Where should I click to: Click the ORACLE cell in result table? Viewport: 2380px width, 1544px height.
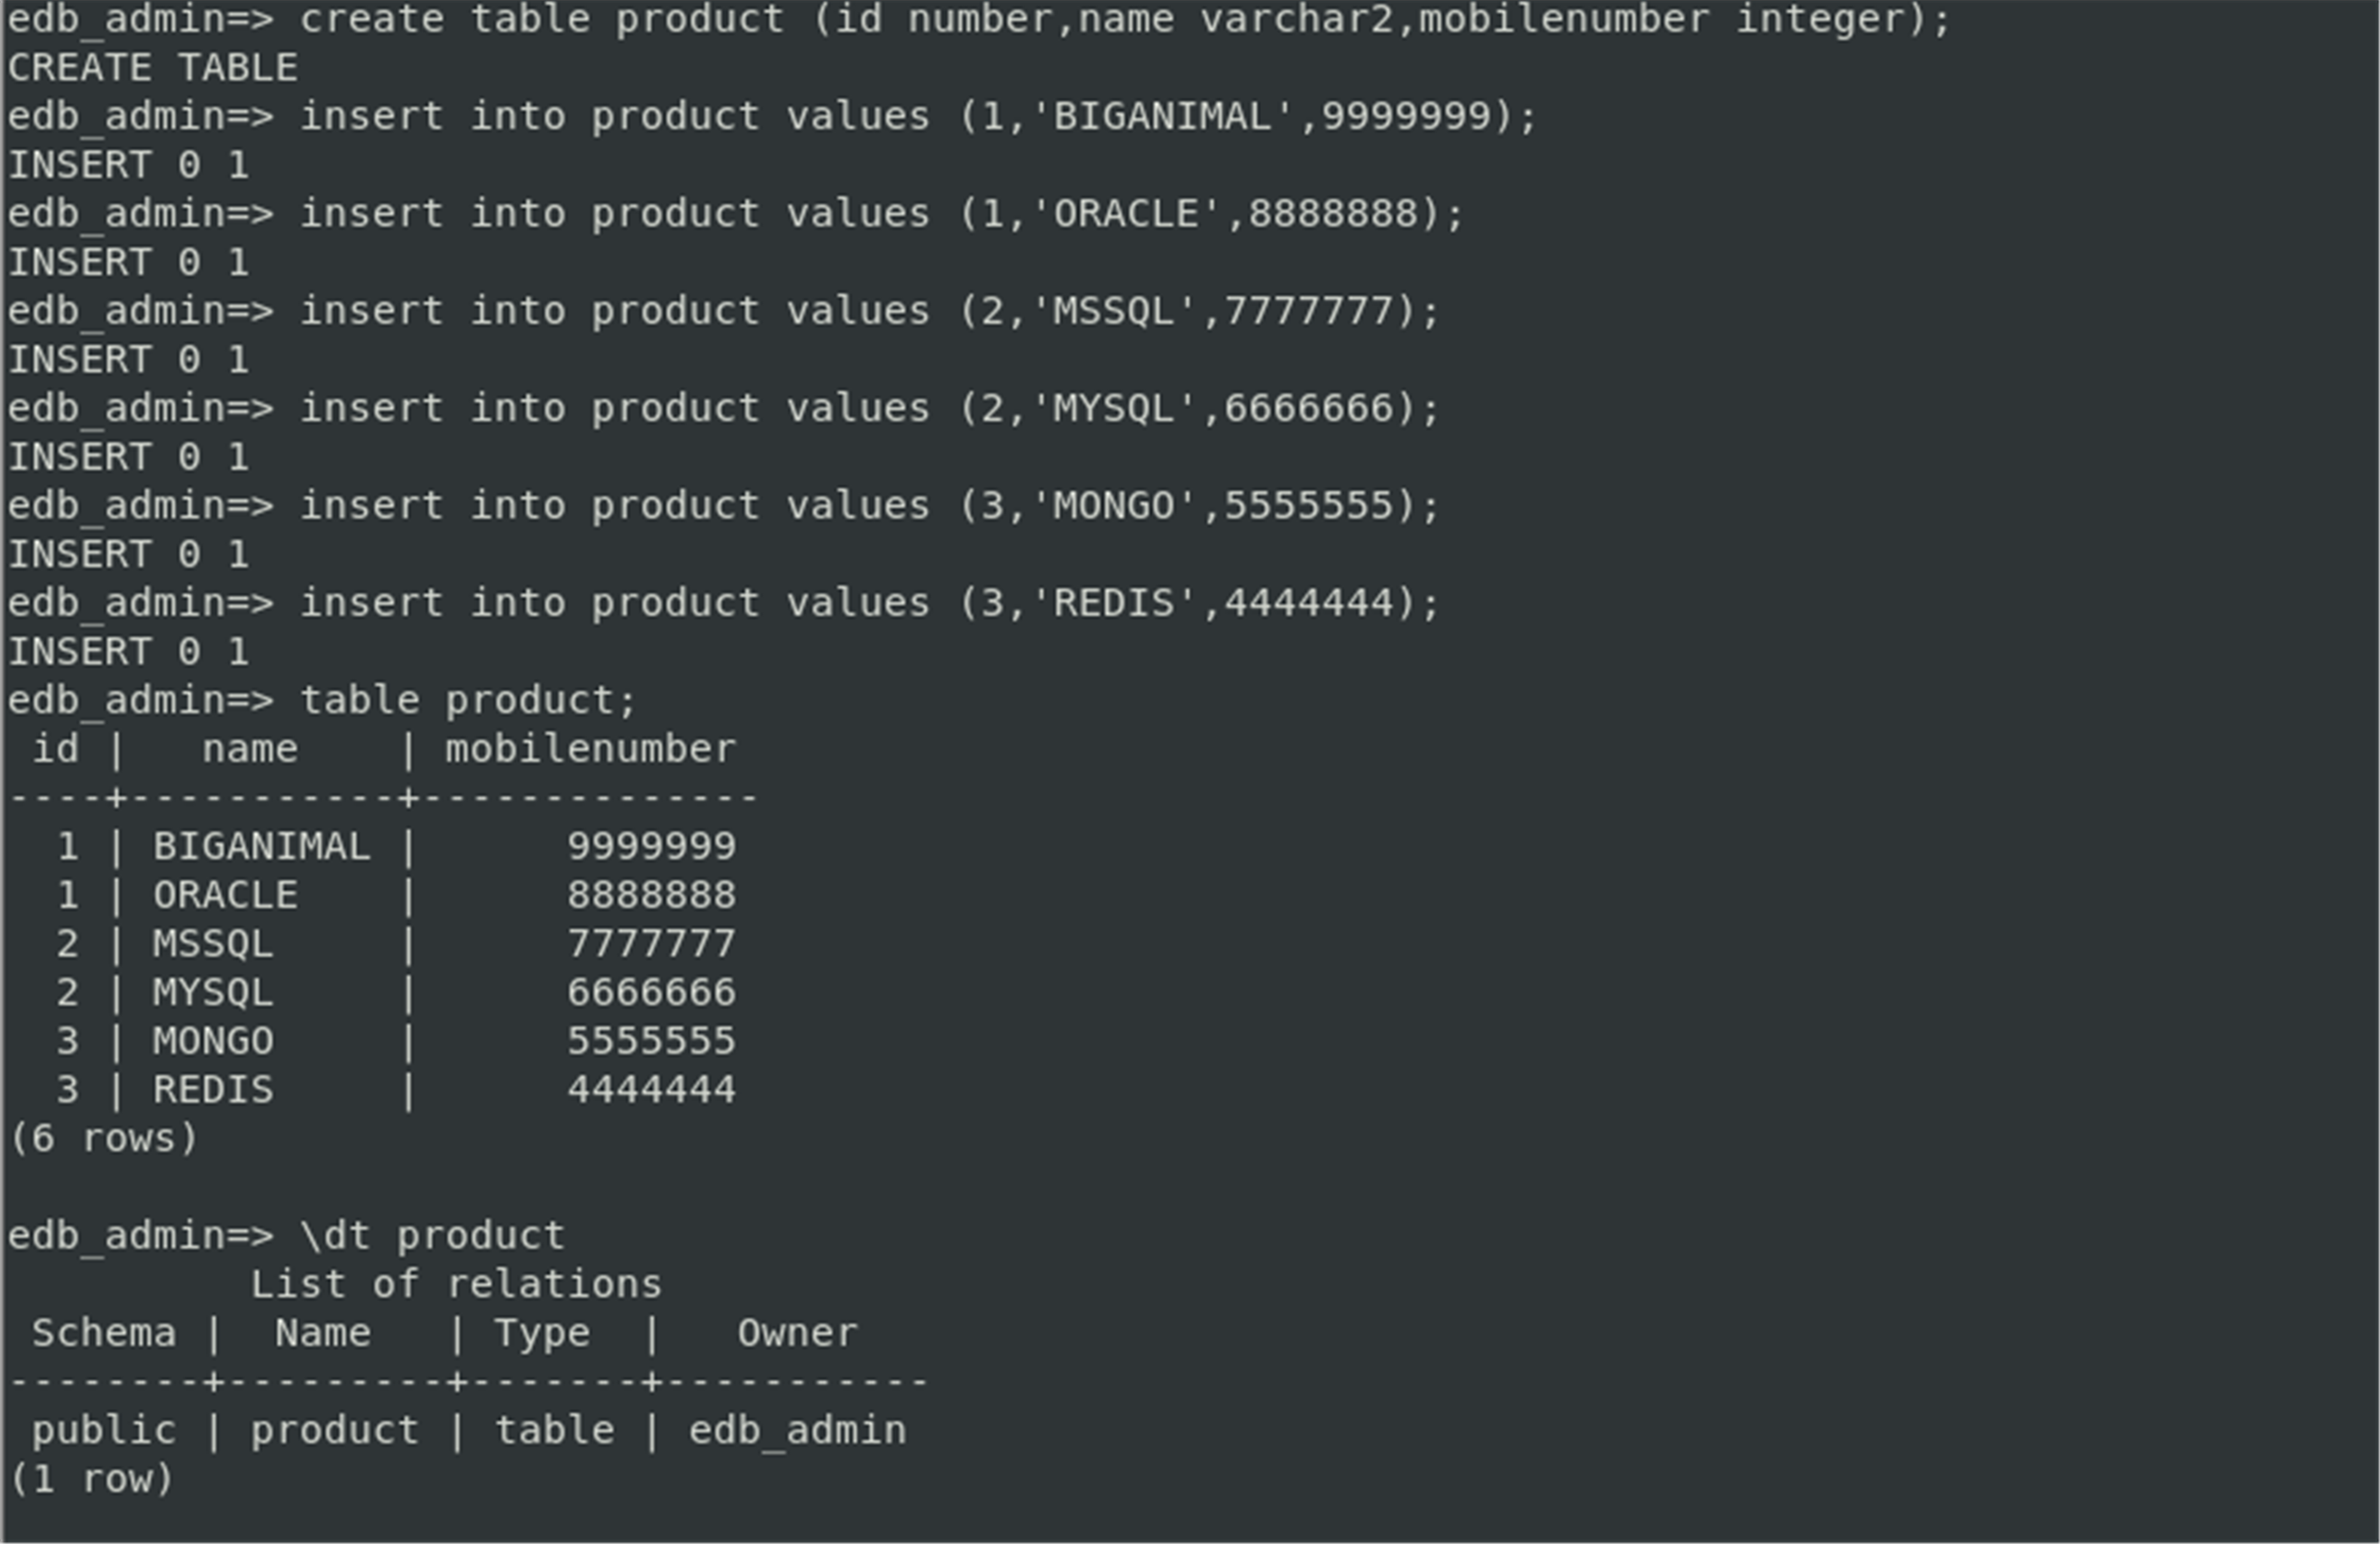tap(225, 895)
